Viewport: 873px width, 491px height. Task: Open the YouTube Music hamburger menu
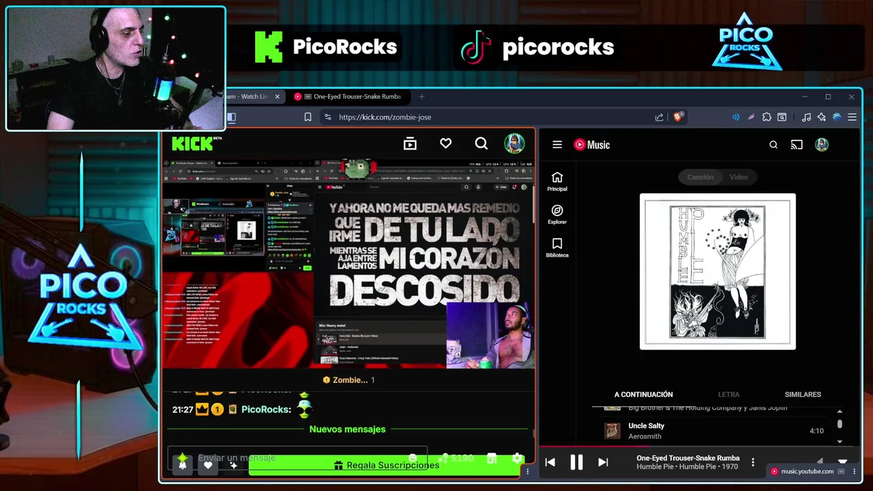coord(557,145)
